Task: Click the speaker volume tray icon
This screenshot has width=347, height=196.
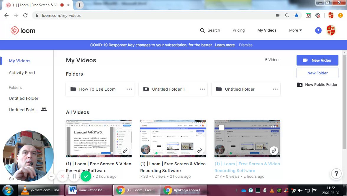Action: pos(300,190)
